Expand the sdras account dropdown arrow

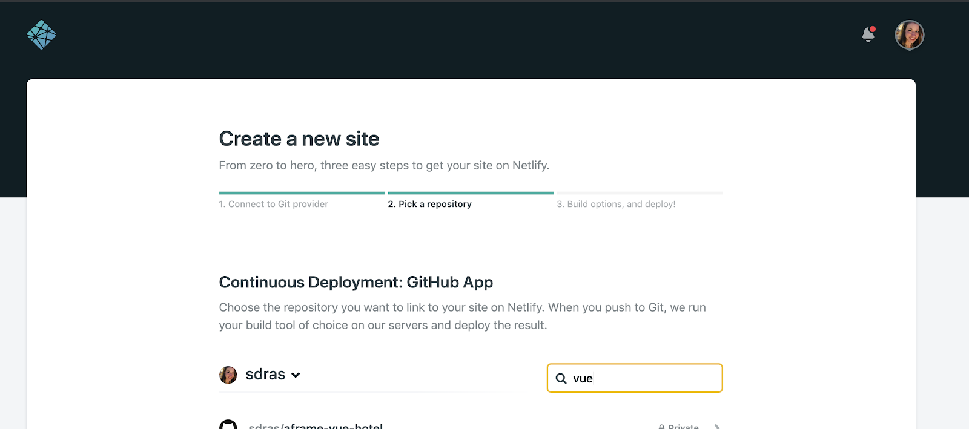coord(296,375)
